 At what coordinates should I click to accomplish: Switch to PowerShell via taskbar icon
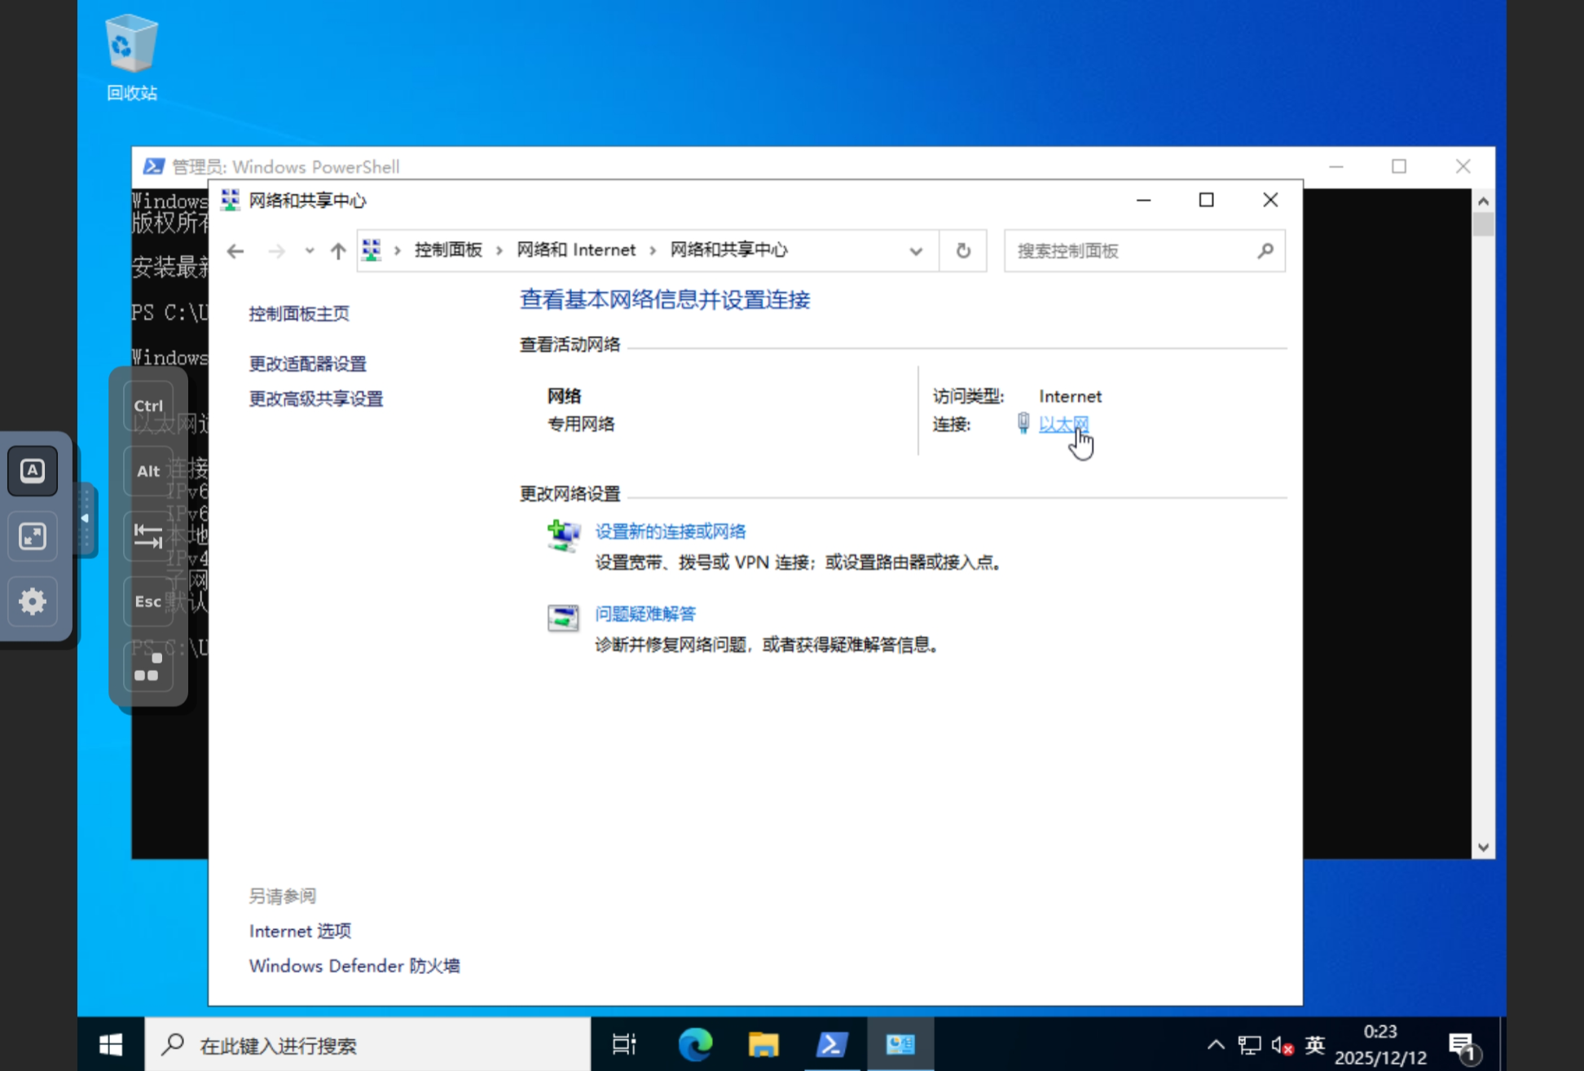(x=832, y=1044)
